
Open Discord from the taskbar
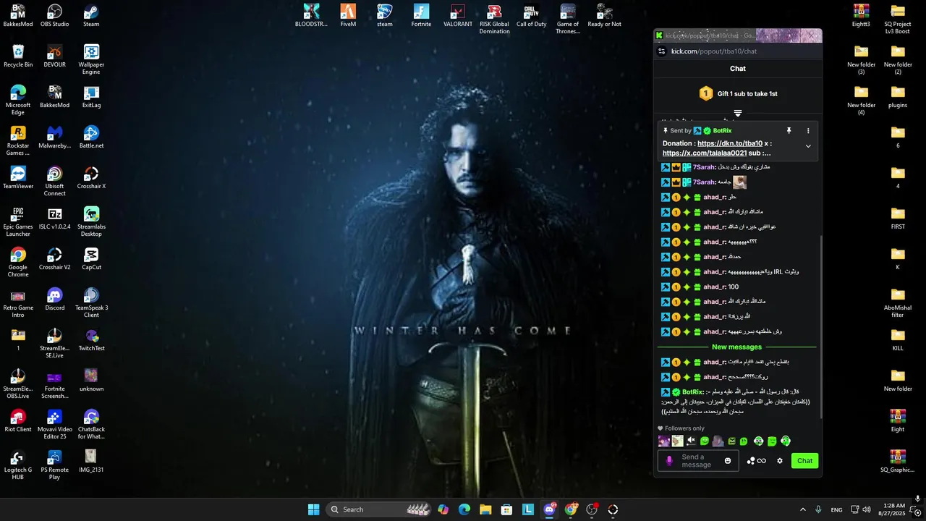tap(549, 509)
